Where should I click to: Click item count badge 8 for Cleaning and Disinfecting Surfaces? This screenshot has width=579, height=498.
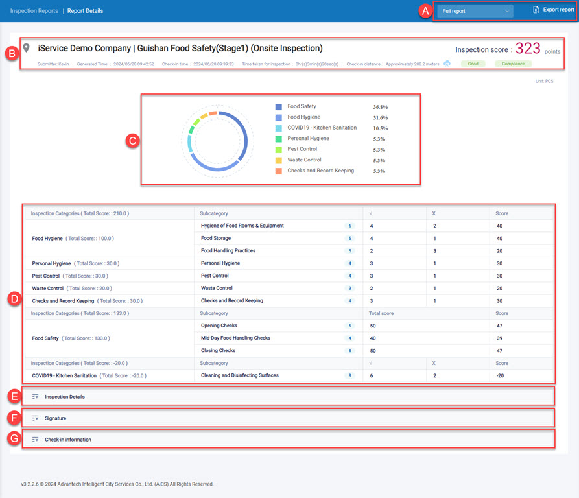coord(349,375)
